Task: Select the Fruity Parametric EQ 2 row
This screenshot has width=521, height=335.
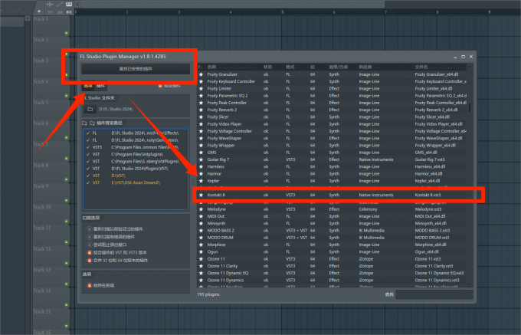Action: (x=333, y=96)
